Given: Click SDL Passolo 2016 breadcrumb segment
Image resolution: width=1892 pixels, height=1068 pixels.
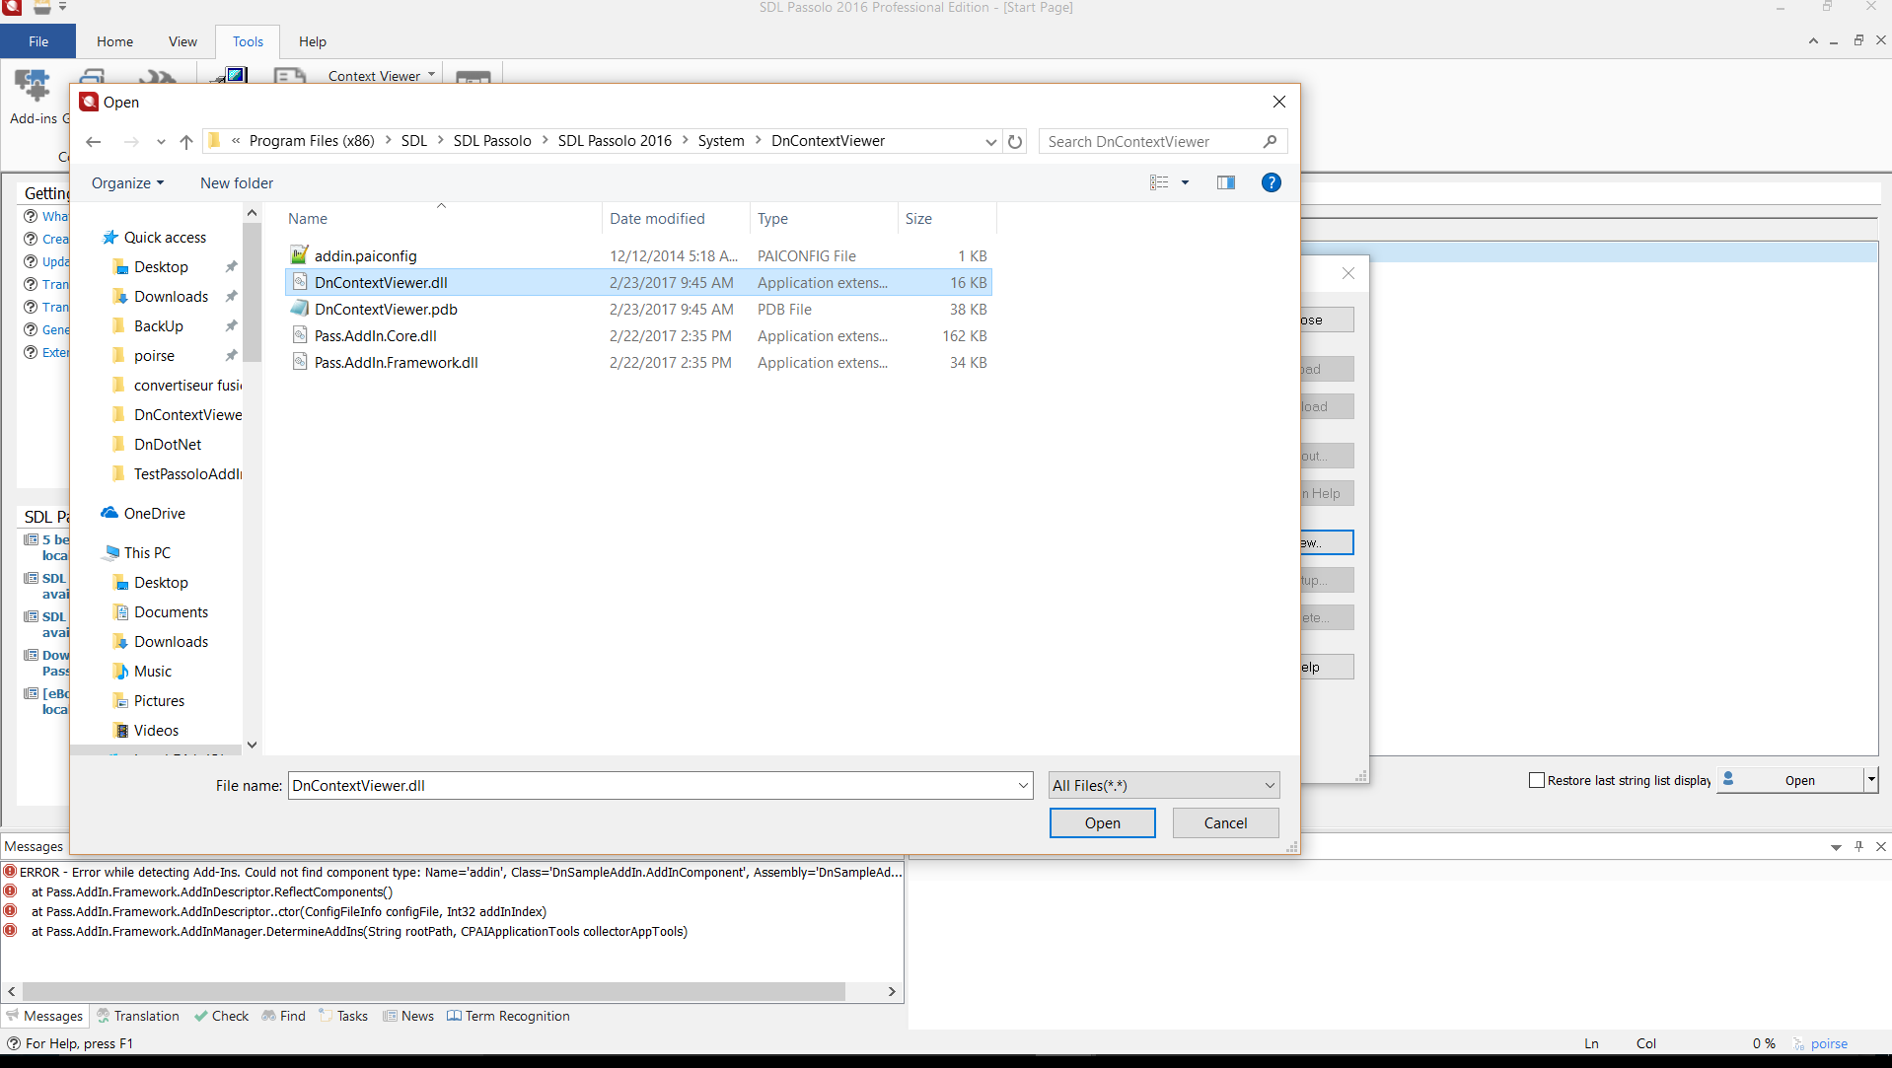Looking at the screenshot, I should pos(615,141).
